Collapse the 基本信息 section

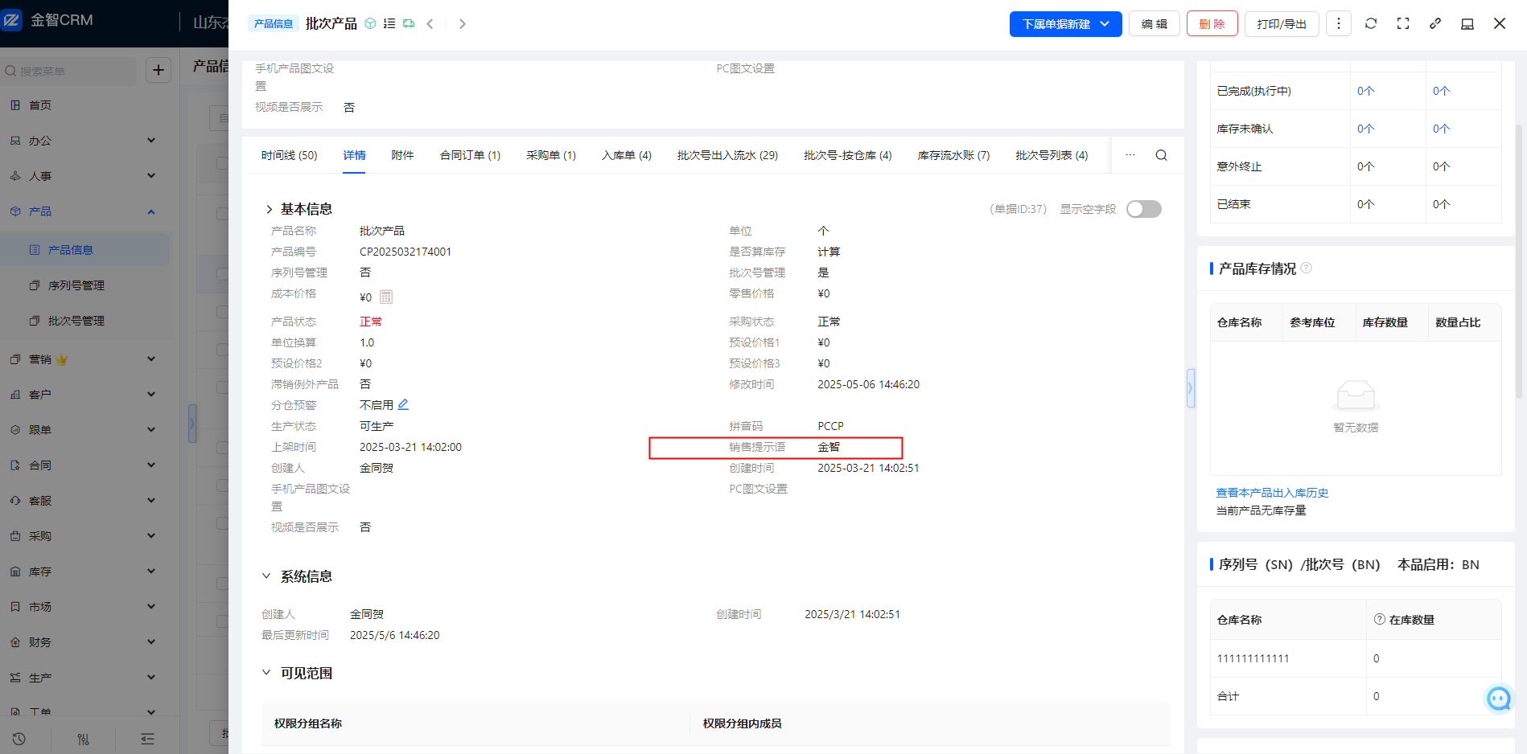(x=269, y=209)
